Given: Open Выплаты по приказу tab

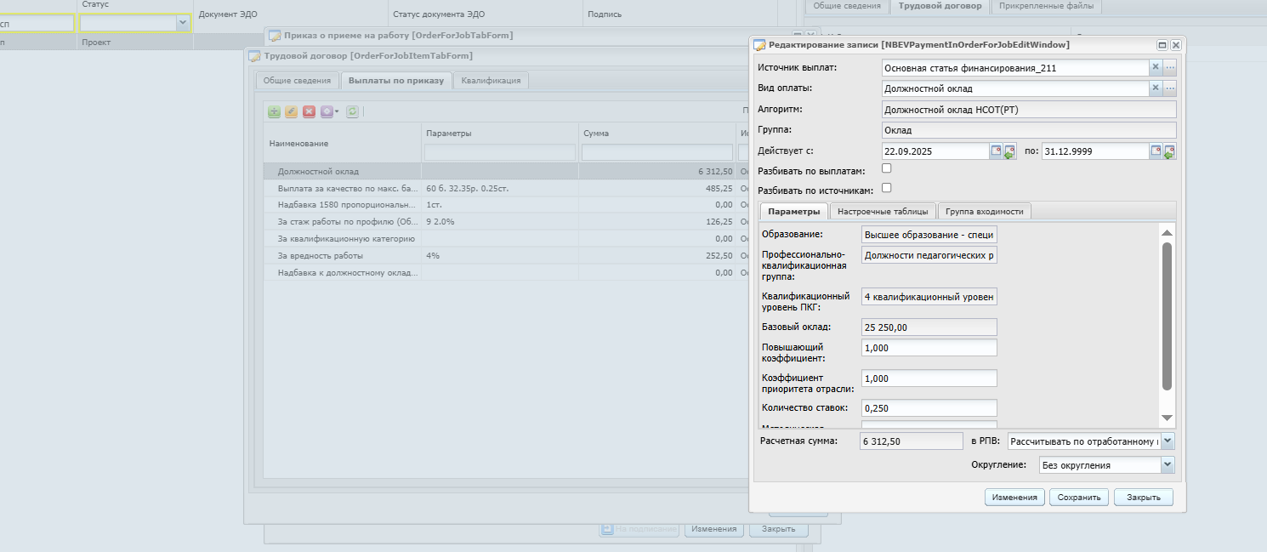Looking at the screenshot, I should click(x=396, y=81).
